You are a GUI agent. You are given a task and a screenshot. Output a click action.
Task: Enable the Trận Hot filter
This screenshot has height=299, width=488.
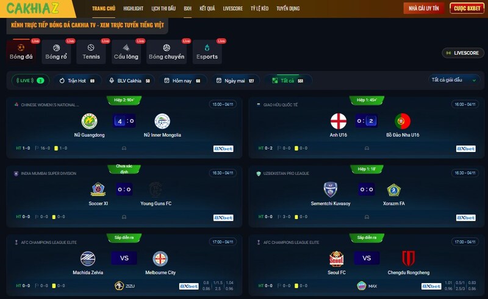[77, 81]
